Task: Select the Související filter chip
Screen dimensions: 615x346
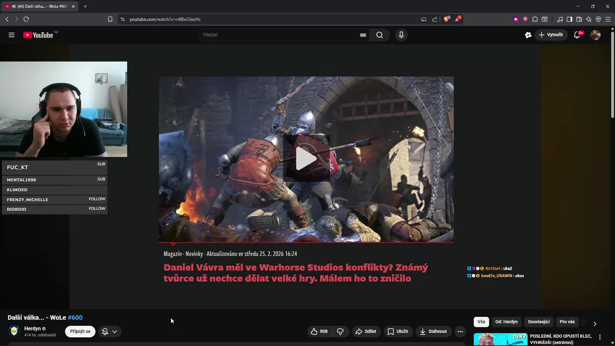Action: [539, 321]
